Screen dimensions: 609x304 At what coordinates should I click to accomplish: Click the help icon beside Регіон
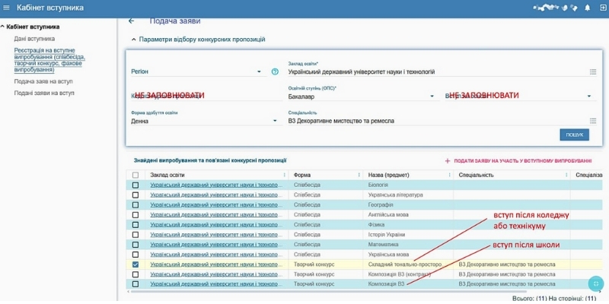275,71
